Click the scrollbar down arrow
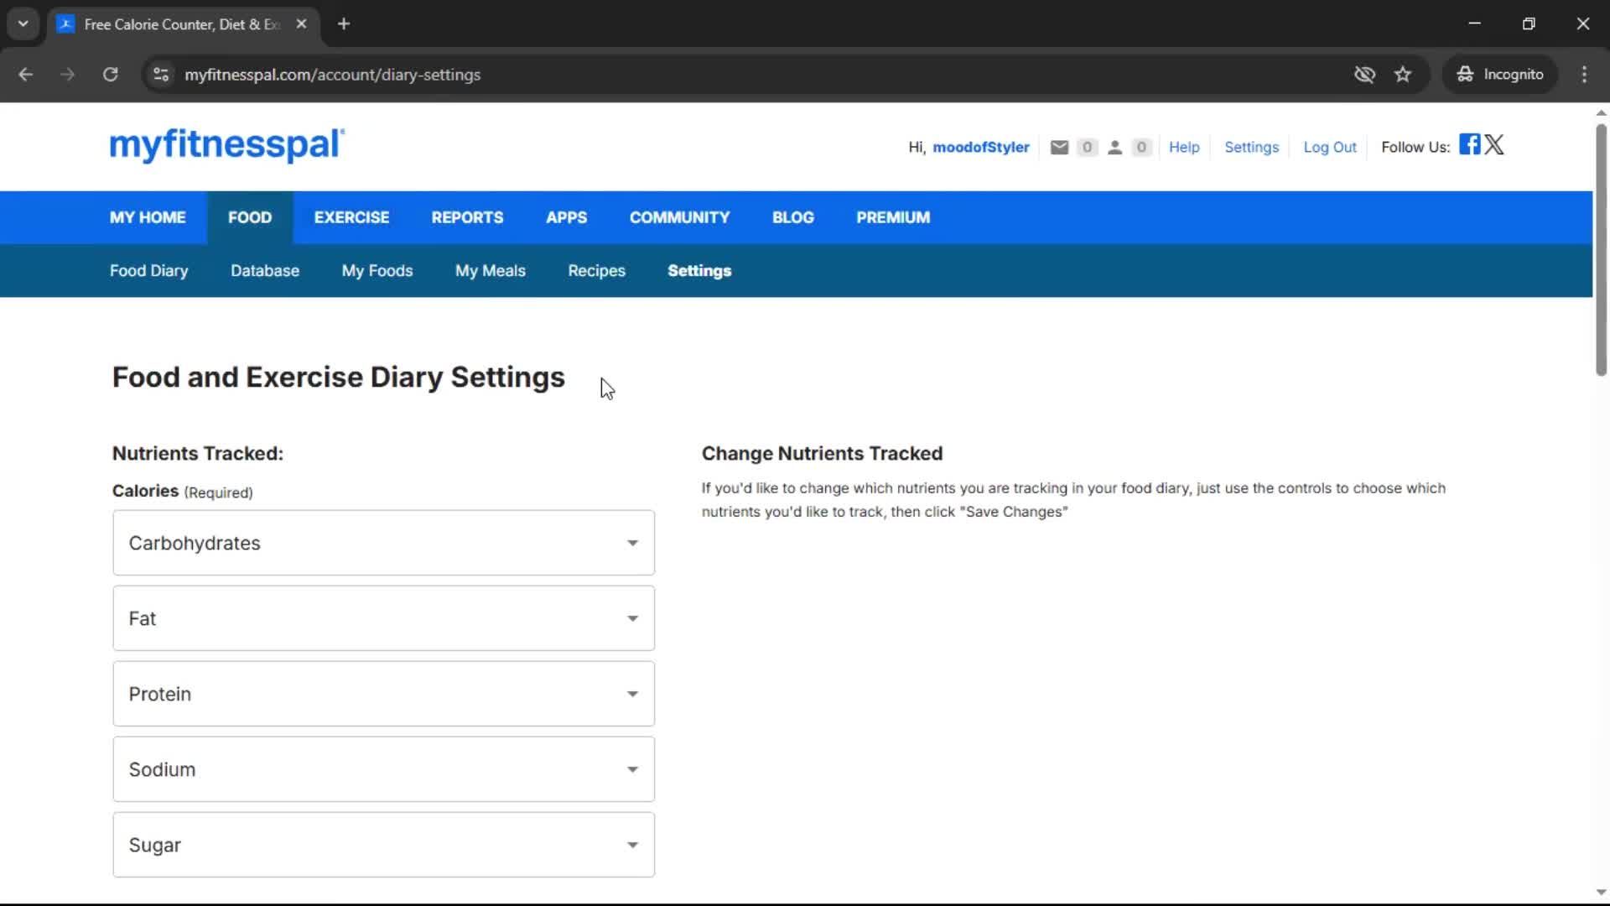 pos(1601,893)
